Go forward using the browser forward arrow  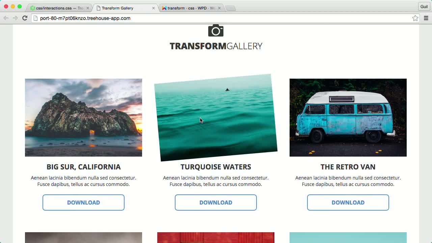coord(15,18)
